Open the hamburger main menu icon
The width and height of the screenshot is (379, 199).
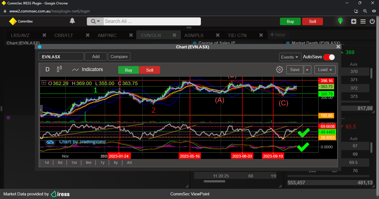[x=363, y=21]
